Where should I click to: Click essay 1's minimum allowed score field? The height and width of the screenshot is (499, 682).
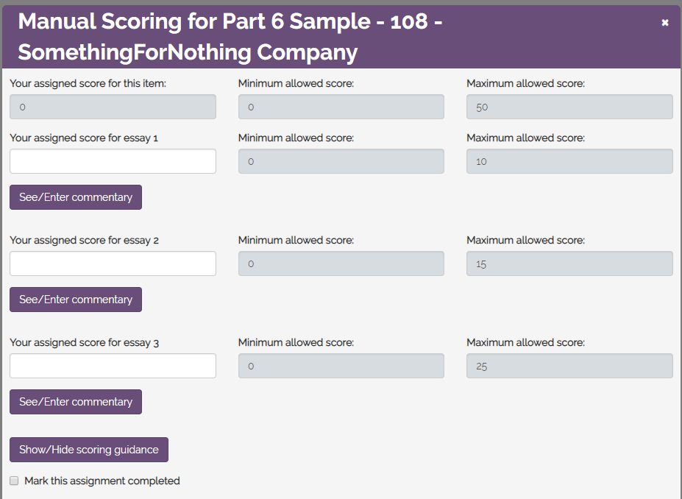pyautogui.click(x=341, y=160)
